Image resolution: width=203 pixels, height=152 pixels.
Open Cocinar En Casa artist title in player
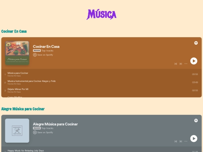pyautogui.click(x=46, y=47)
